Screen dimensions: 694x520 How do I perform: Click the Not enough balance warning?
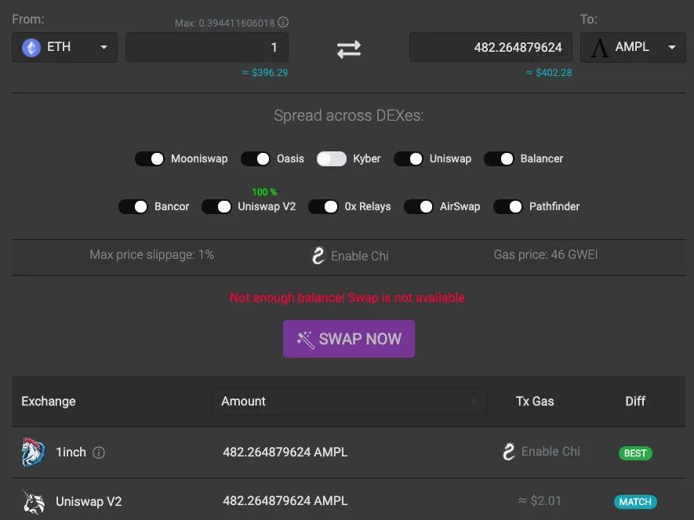pos(349,298)
